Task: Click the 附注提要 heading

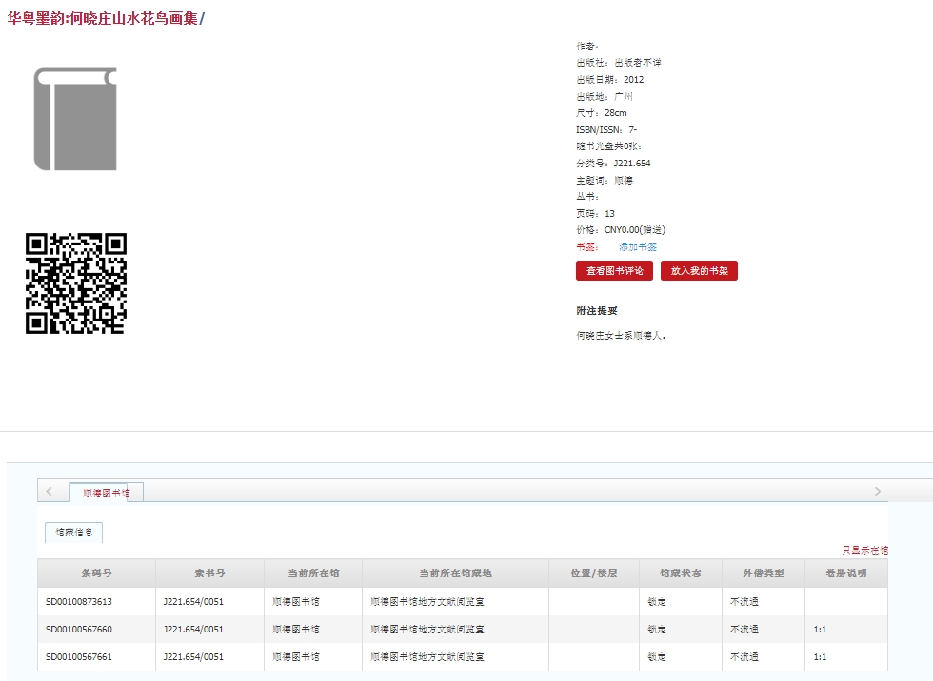Action: tap(597, 311)
